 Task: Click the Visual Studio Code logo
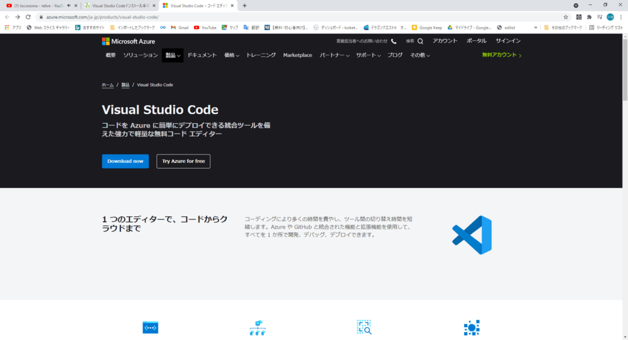point(472,235)
